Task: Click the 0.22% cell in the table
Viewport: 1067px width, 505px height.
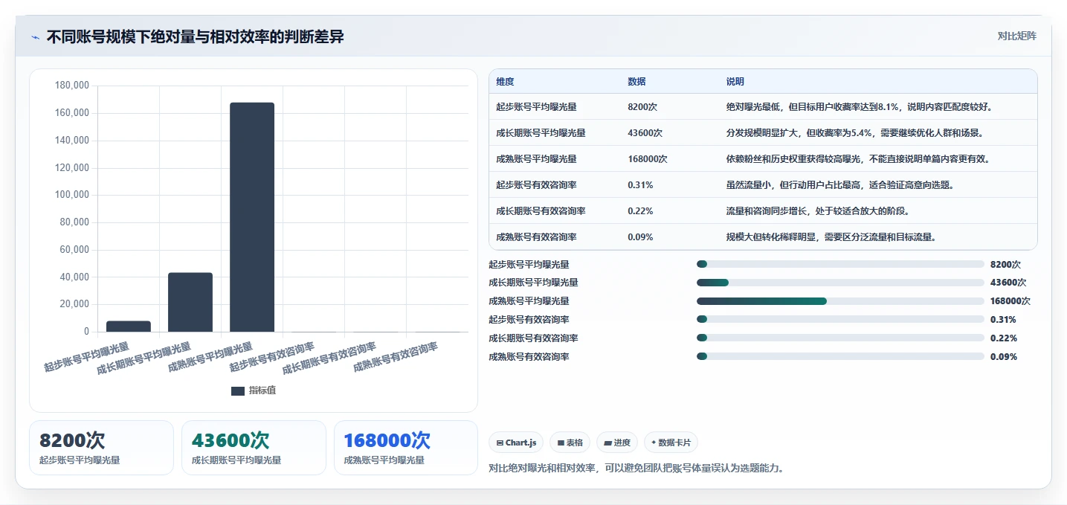Action: tap(640, 211)
